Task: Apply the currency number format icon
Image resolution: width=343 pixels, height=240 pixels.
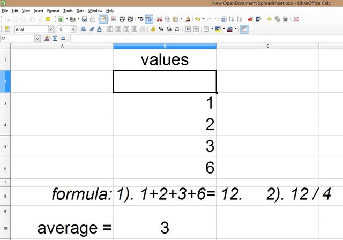Action: pos(153,29)
